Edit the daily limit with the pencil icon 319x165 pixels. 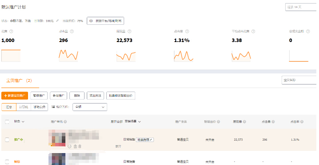click(57, 21)
